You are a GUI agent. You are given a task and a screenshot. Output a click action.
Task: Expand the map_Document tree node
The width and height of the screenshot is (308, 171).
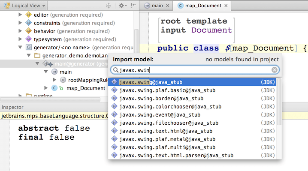[46, 88]
